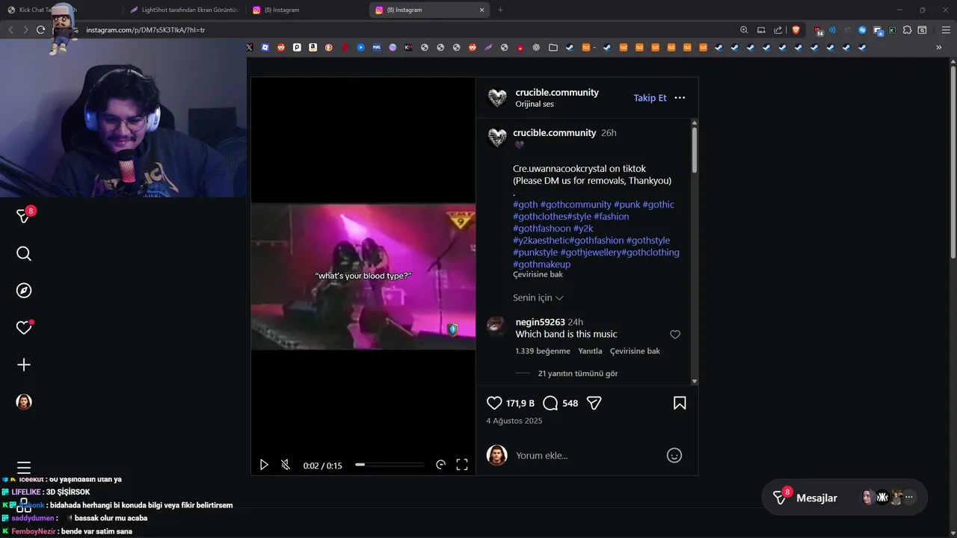Open Instagram notifications heart in sidebar

24,327
